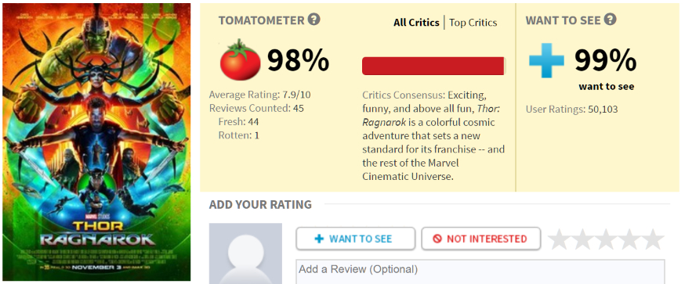Select the second rating star
The height and width of the screenshot is (284, 685).
click(x=582, y=239)
